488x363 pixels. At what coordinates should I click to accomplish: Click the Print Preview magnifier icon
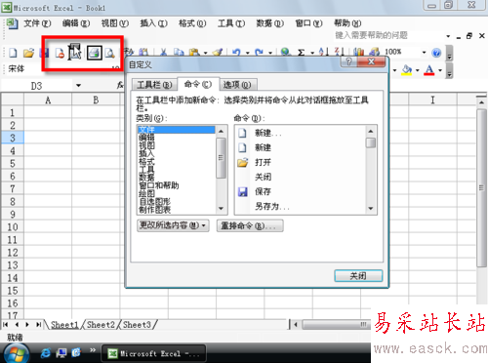110,54
